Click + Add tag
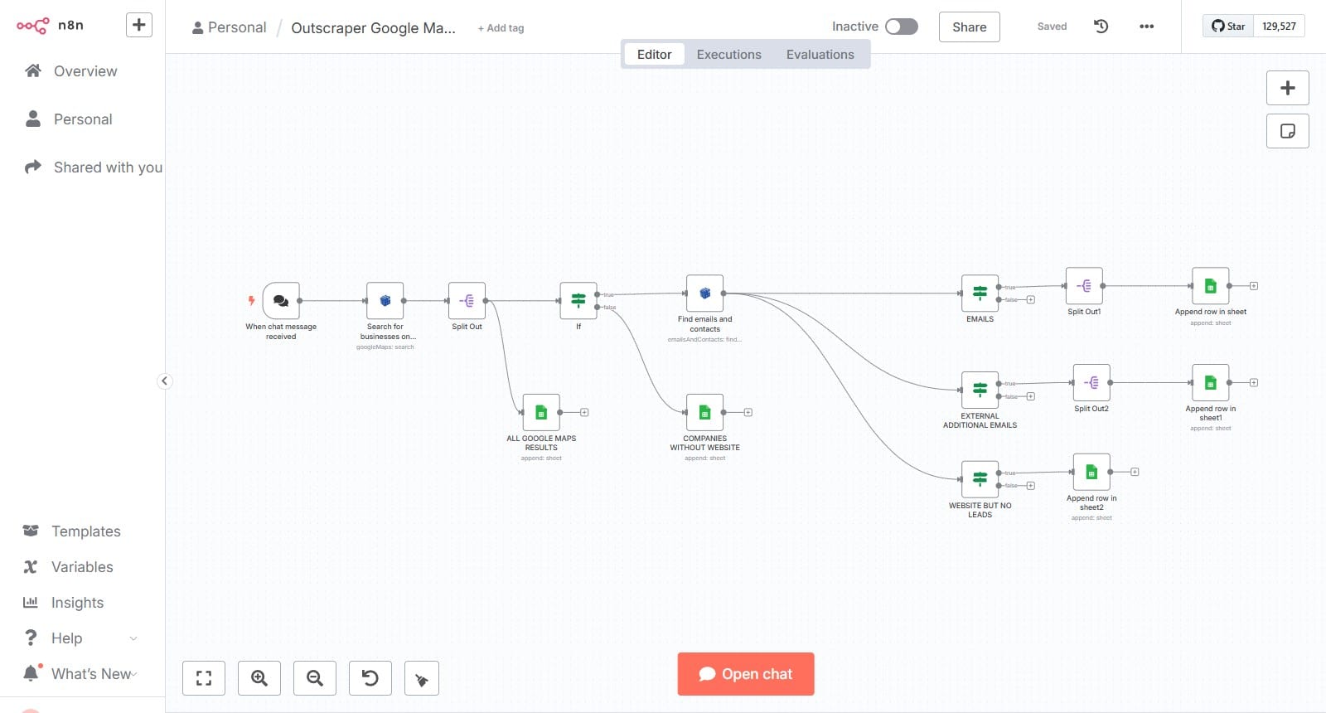The height and width of the screenshot is (713, 1326). point(501,28)
